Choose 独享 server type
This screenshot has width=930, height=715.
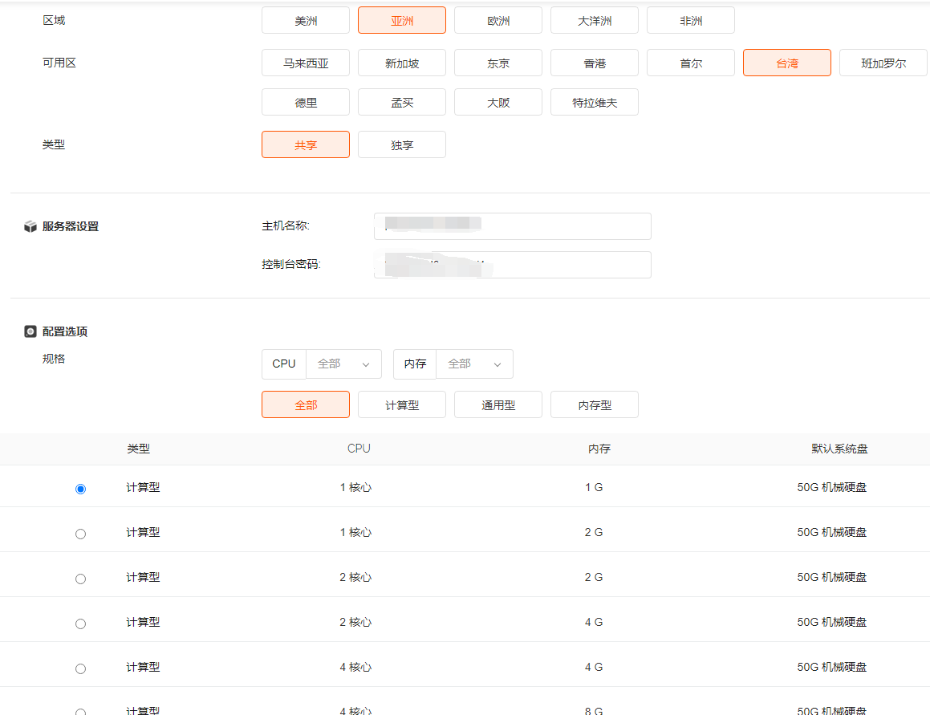[402, 145]
